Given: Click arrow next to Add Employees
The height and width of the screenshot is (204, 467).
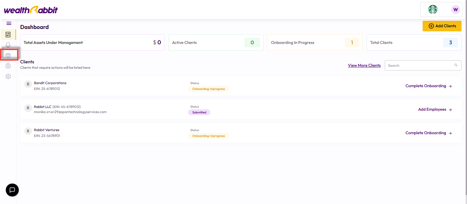Looking at the screenshot, I should [450, 110].
